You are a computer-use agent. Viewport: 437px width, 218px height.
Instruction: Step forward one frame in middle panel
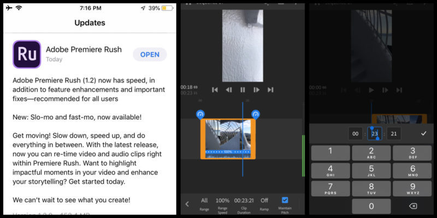click(x=256, y=90)
